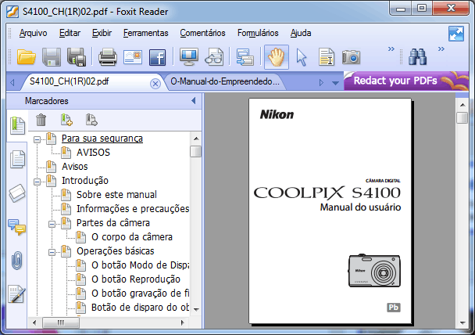The image size is (475, 335).
Task: Click the Redact your PDFs banner
Action: [406, 81]
